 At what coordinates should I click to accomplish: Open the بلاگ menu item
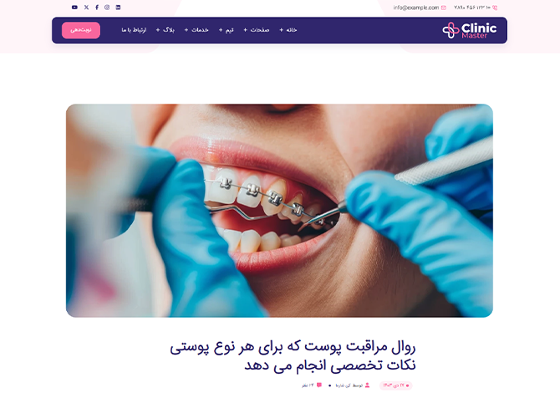pos(169,30)
